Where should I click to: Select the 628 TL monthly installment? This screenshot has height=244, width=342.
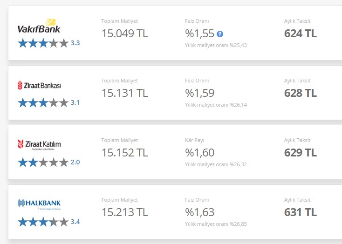coord(301,93)
